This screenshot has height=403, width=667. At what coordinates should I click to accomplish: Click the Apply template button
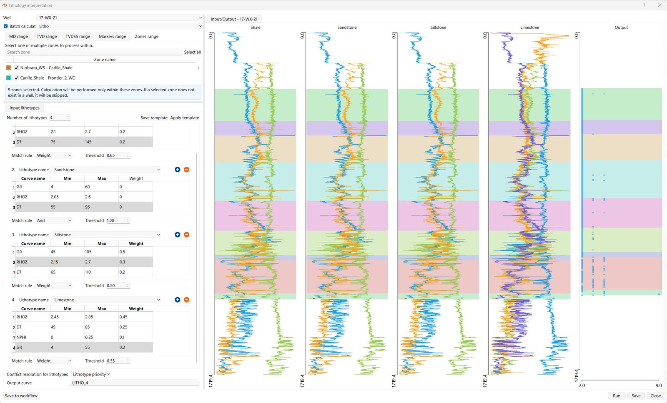pyautogui.click(x=185, y=118)
